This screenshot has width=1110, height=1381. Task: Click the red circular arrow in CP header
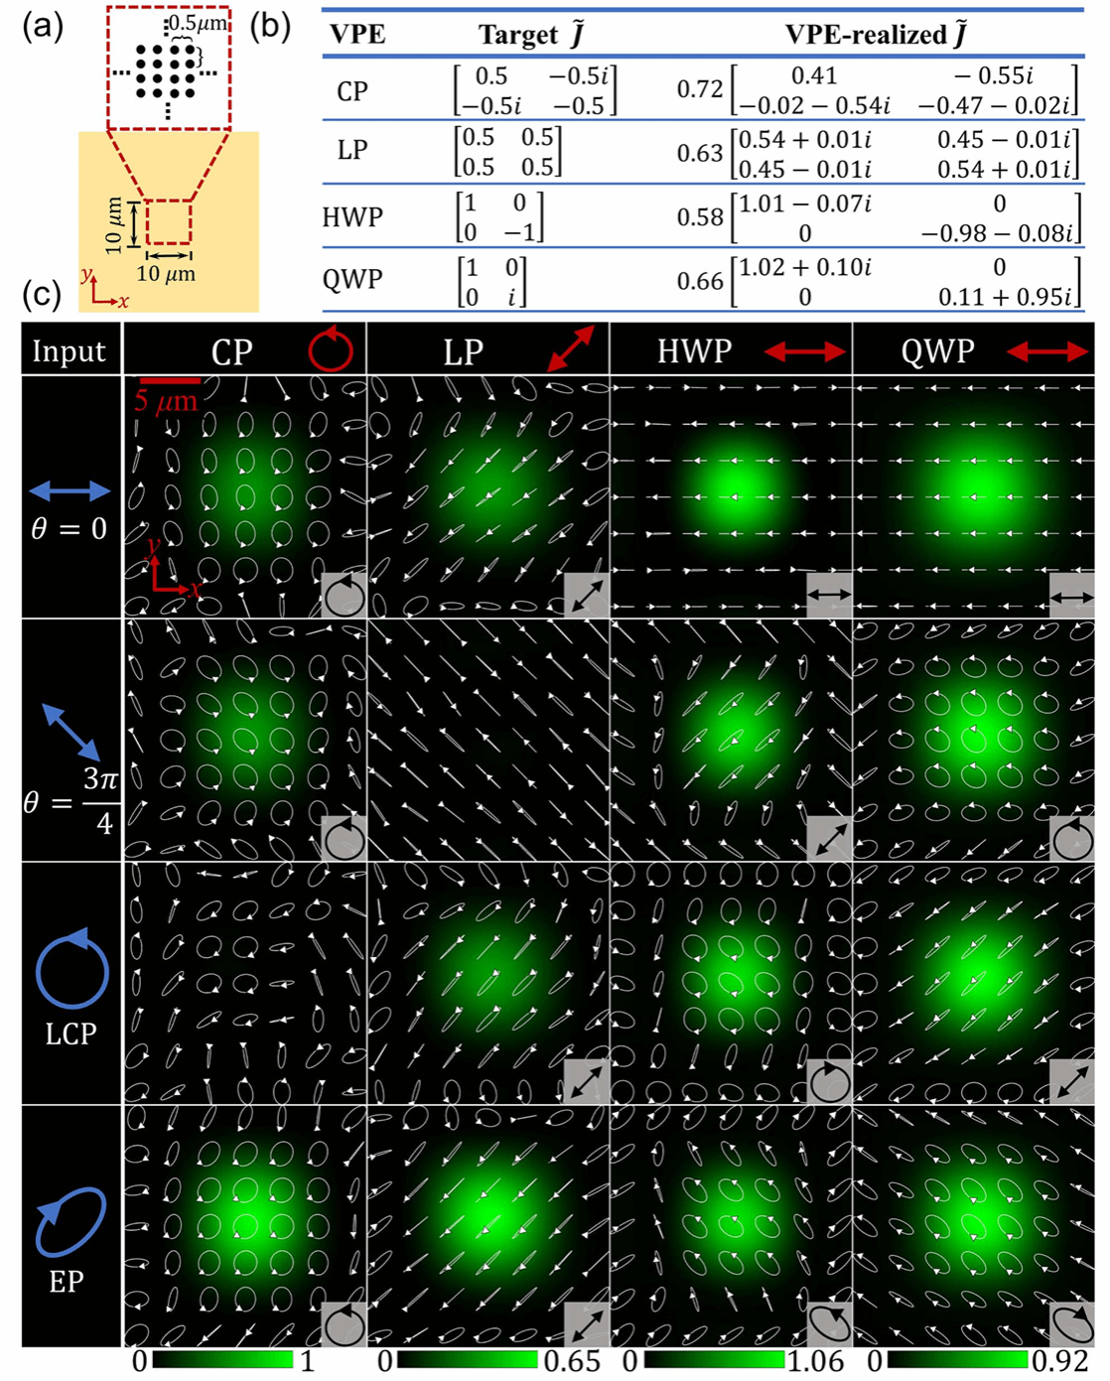(330, 349)
